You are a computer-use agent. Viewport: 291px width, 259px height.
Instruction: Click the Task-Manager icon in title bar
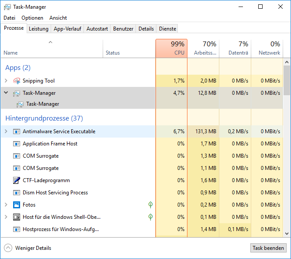(x=7, y=7)
